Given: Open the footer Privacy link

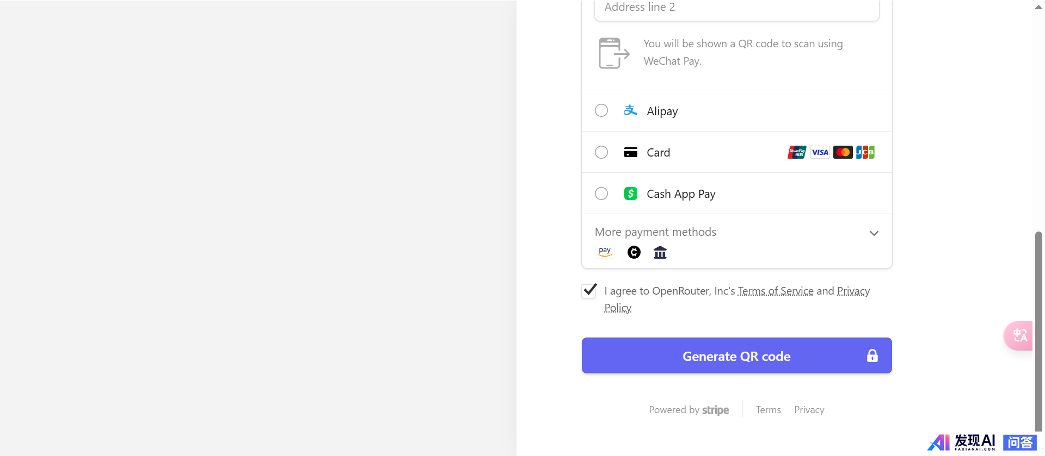Looking at the screenshot, I should pyautogui.click(x=809, y=410).
